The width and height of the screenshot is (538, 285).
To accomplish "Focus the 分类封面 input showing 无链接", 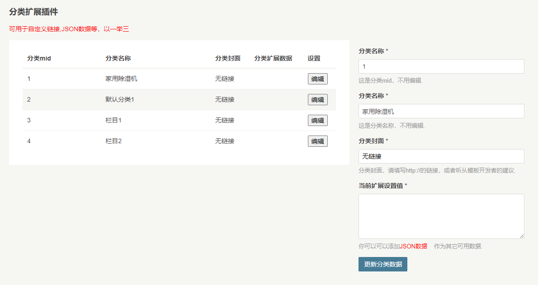I will click(441, 156).
